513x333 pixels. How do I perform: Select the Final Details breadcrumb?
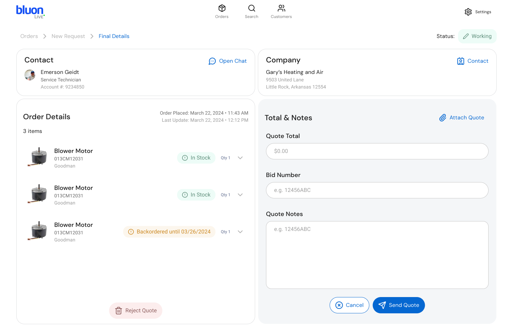coord(114,36)
